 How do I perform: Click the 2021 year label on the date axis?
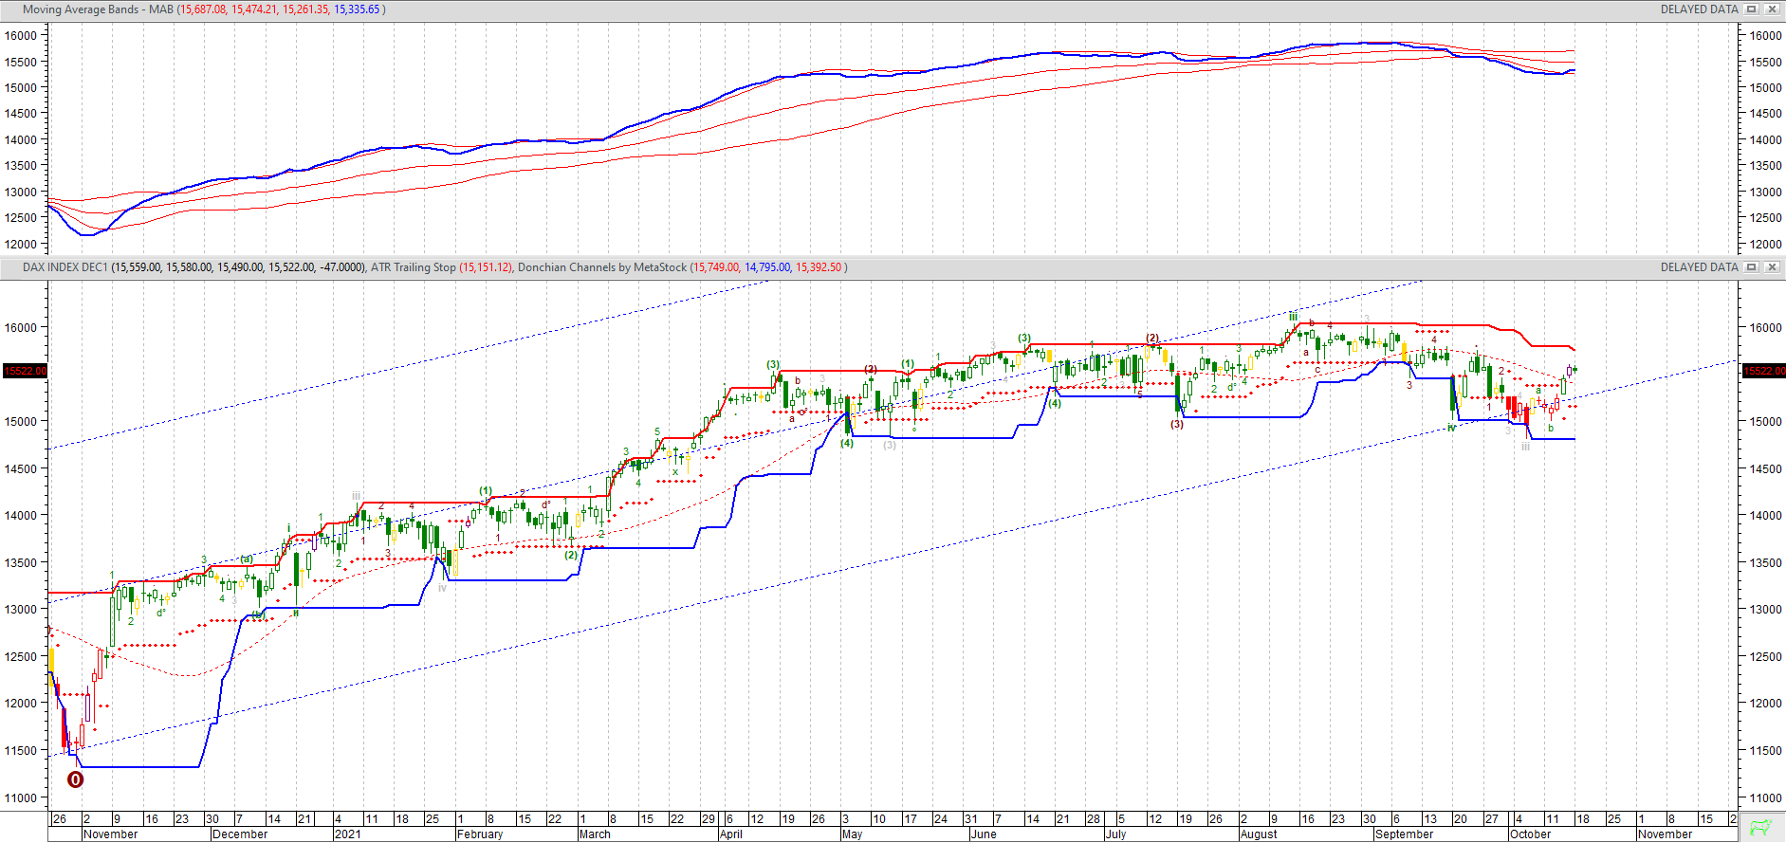[347, 834]
